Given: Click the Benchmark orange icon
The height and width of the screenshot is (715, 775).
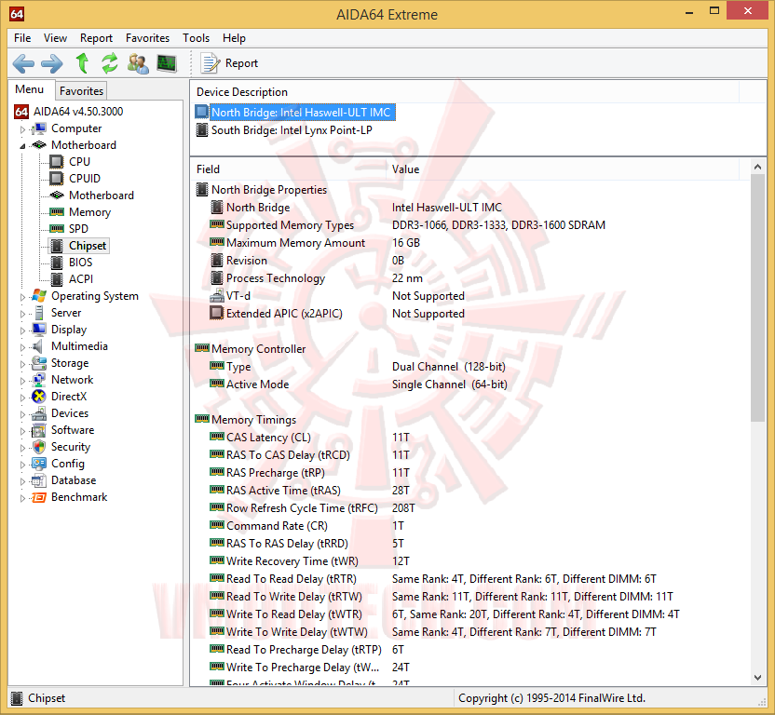Looking at the screenshot, I should pos(38,497).
